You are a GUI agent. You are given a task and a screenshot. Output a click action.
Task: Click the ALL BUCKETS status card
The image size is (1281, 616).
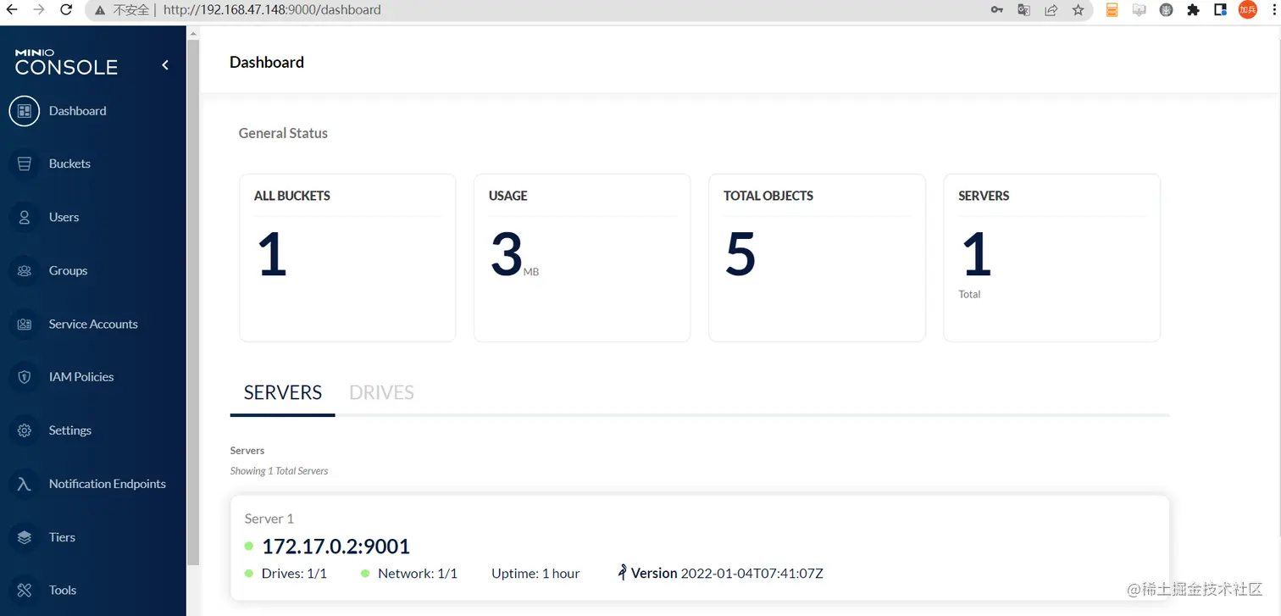pos(347,258)
